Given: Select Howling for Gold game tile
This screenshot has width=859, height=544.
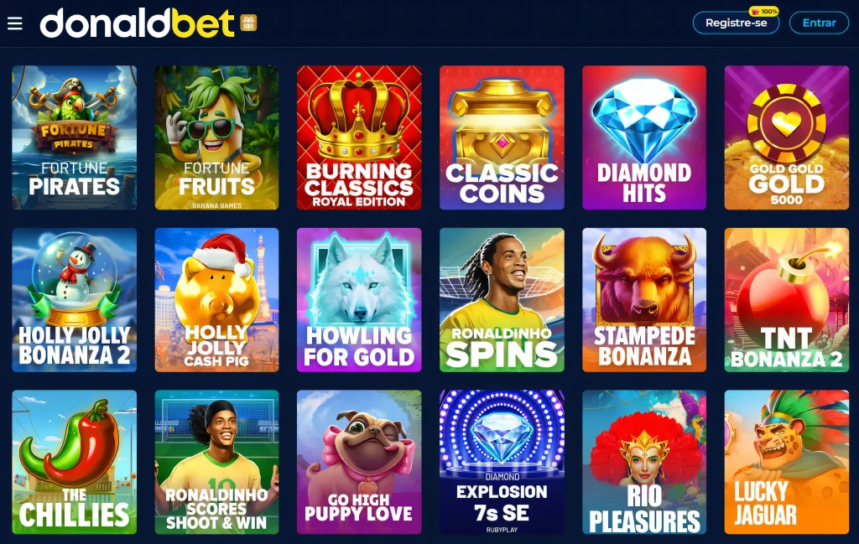Looking at the screenshot, I should point(359,300).
